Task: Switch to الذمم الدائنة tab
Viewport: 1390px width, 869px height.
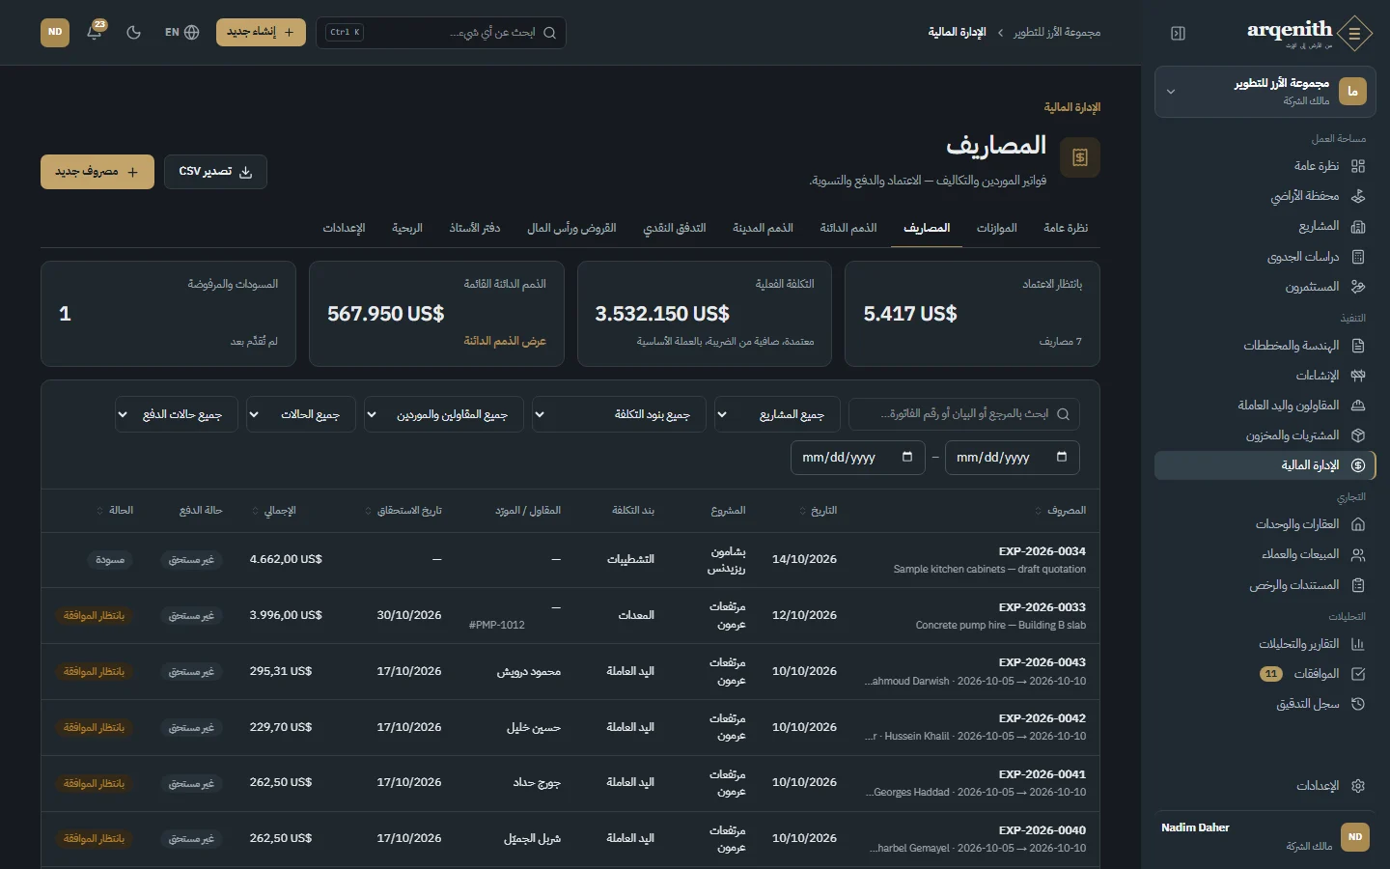Action: [x=848, y=228]
